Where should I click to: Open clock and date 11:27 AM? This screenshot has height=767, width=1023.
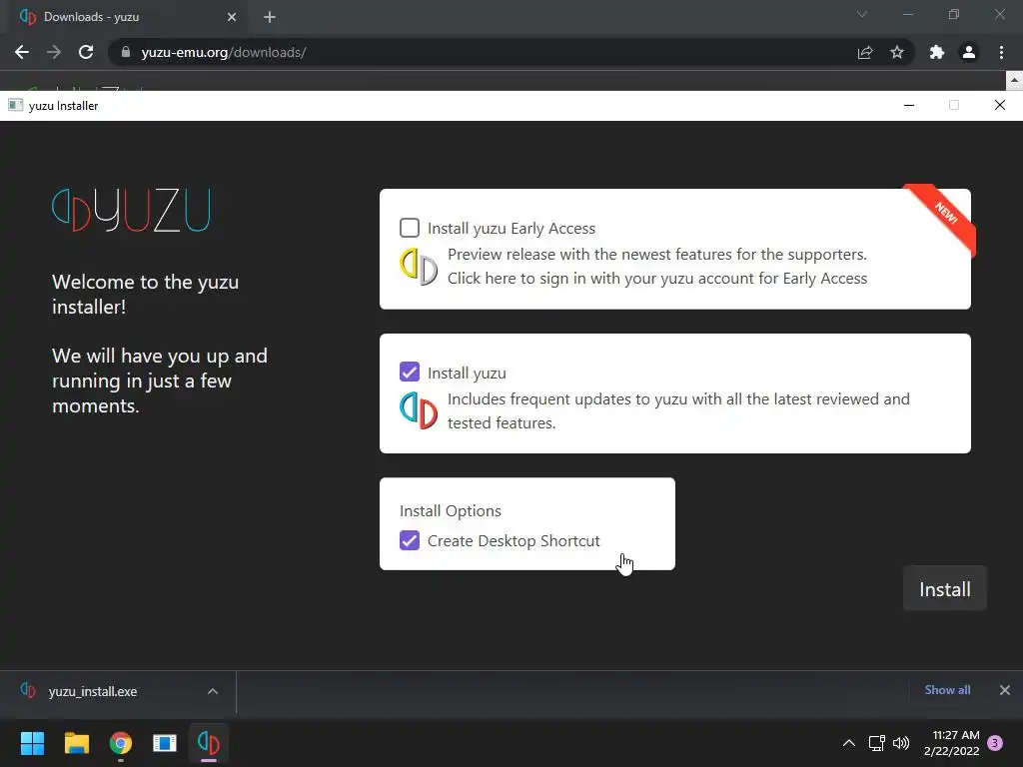952,743
